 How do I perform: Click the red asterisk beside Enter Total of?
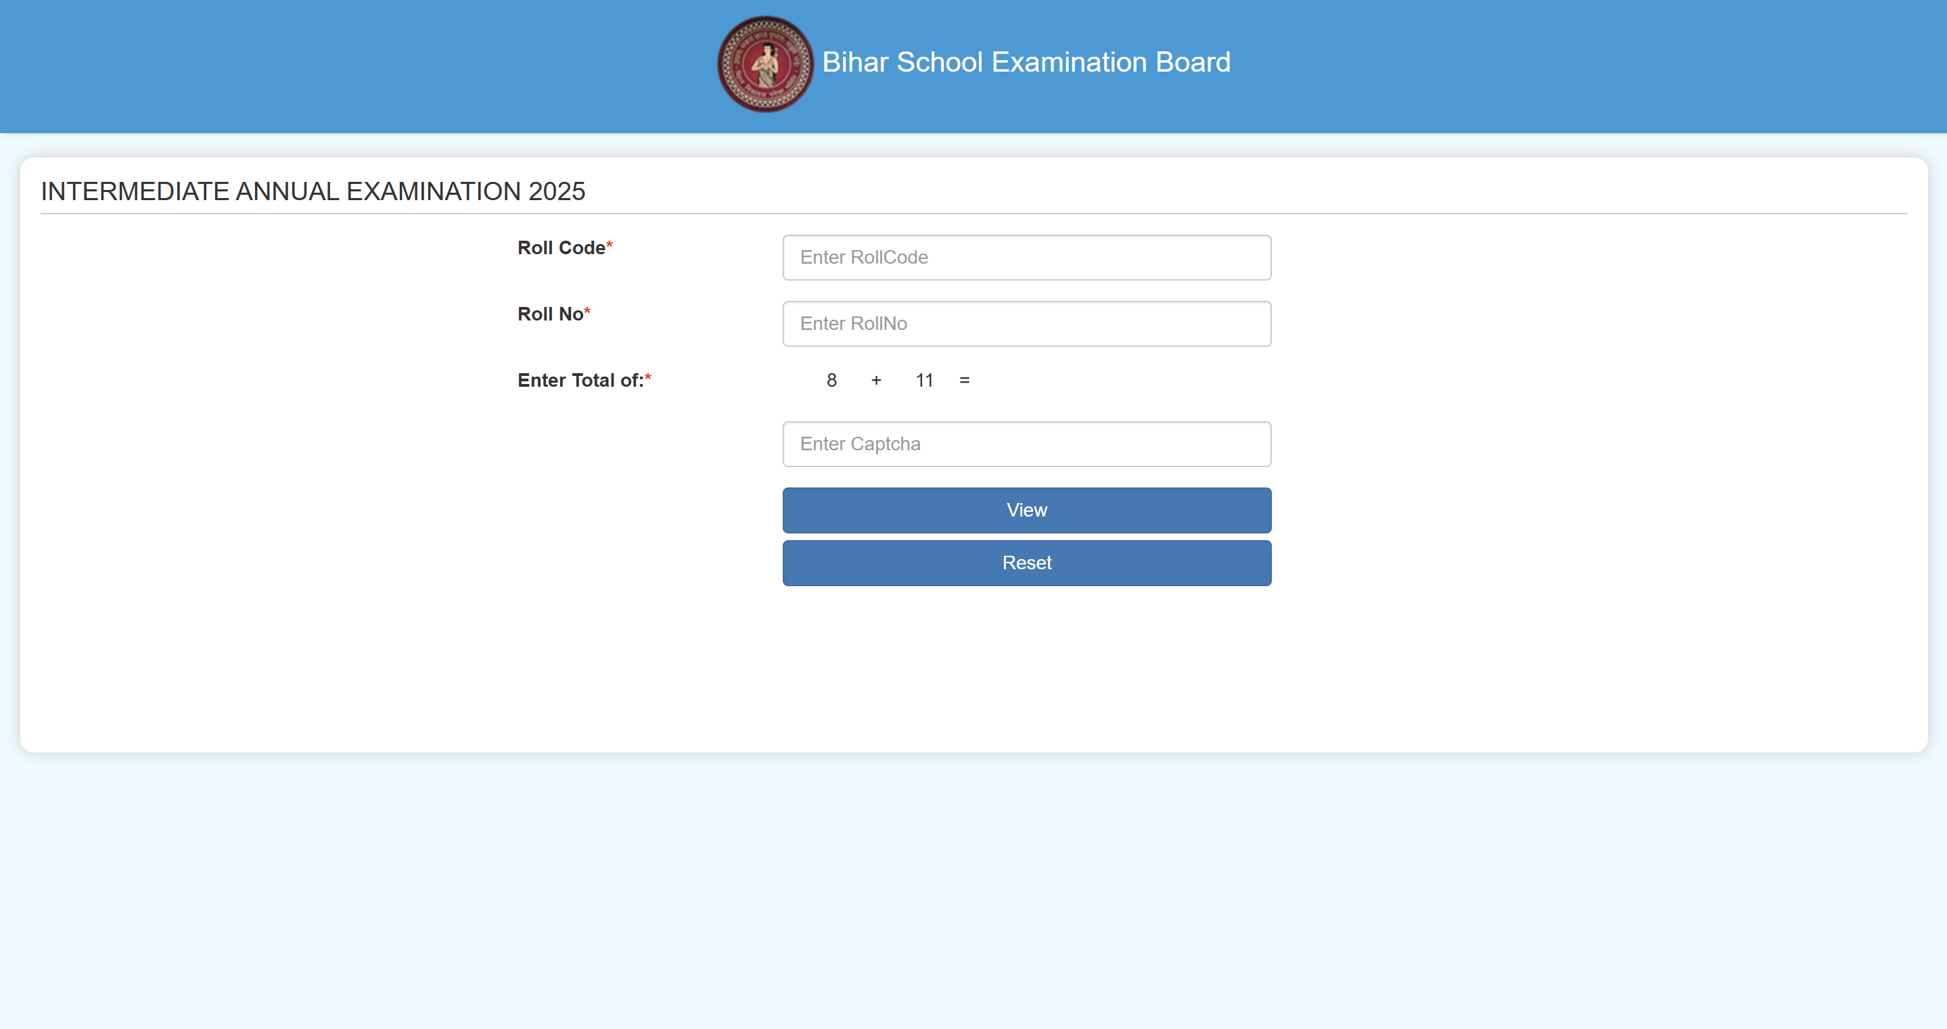pyautogui.click(x=647, y=377)
